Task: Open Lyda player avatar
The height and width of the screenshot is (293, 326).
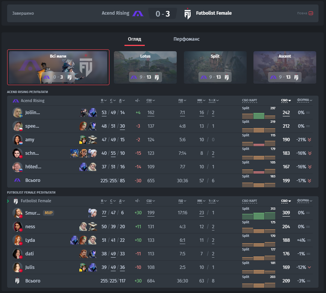Action: (17, 240)
